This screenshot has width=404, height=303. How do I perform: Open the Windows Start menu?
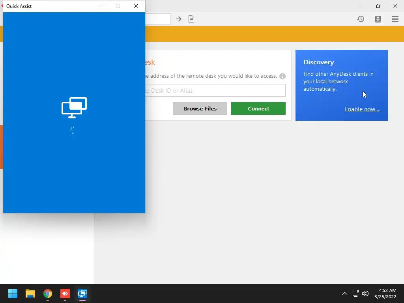coord(13,294)
